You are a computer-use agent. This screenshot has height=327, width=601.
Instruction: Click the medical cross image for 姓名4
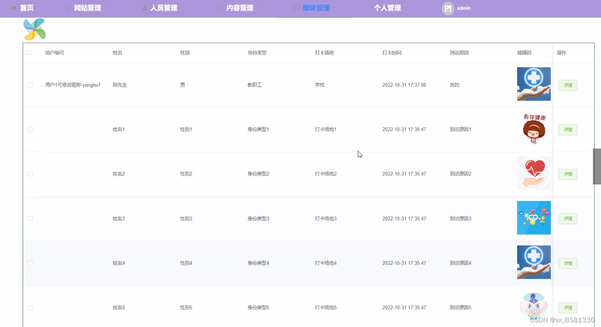tap(534, 262)
